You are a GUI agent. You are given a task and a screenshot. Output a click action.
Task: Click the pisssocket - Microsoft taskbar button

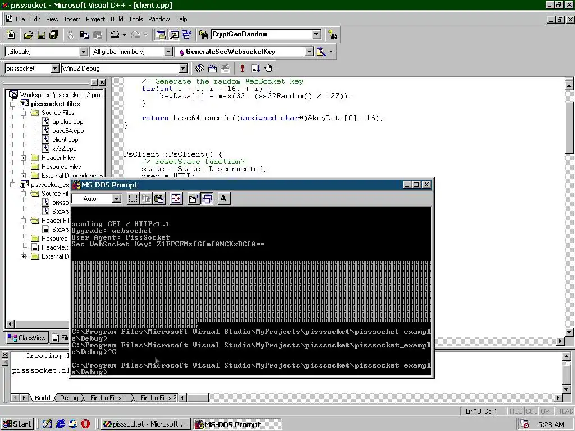click(x=146, y=424)
